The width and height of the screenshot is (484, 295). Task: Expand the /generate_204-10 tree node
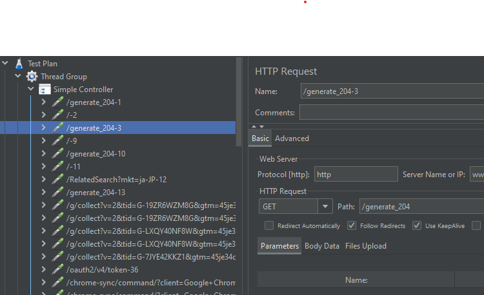[43, 154]
